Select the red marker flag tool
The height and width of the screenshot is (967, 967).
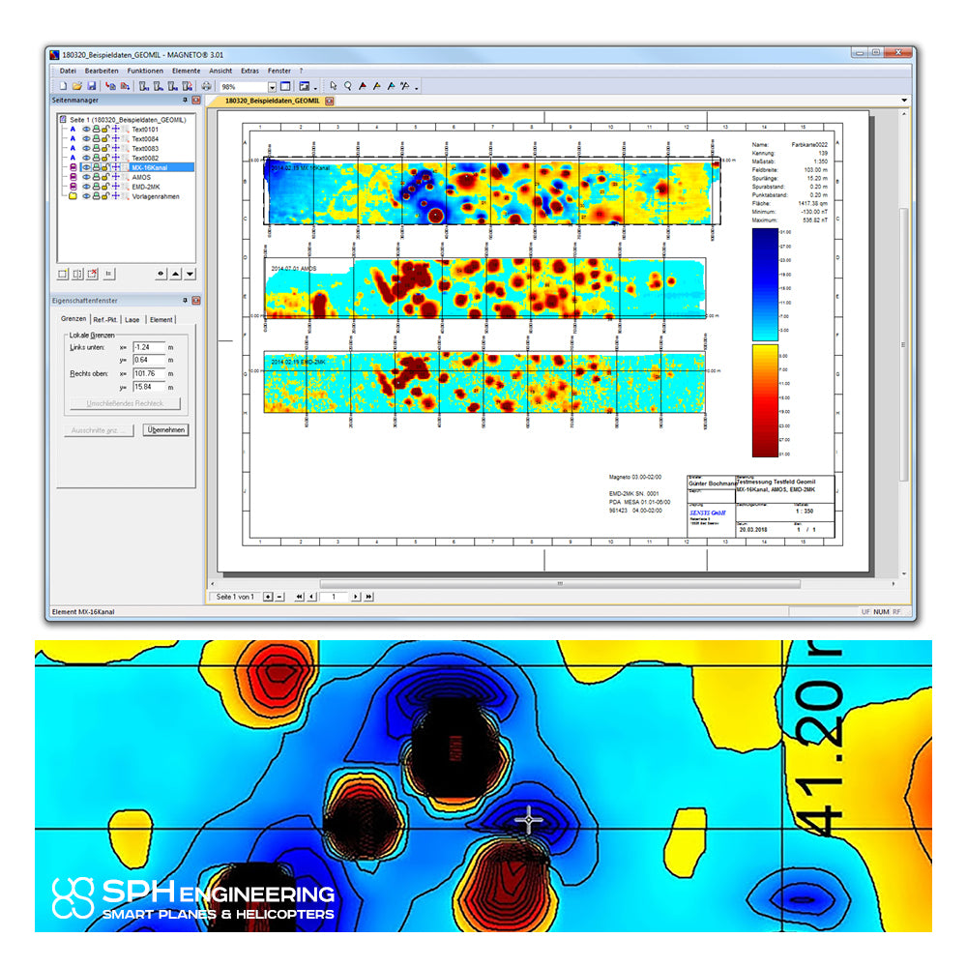point(363,86)
